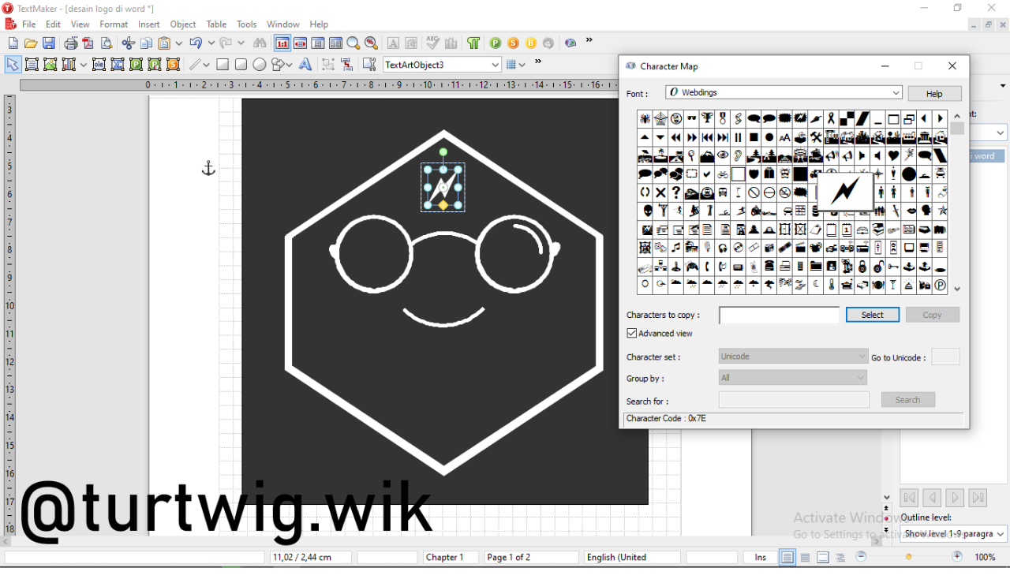Viewport: 1010px width, 579px height.
Task: Click the Undo arrow icon
Action: (x=196, y=43)
